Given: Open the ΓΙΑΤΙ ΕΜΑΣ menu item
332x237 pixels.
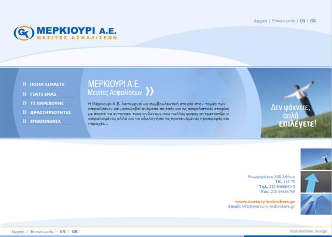Looking at the screenshot, I should 43,94.
